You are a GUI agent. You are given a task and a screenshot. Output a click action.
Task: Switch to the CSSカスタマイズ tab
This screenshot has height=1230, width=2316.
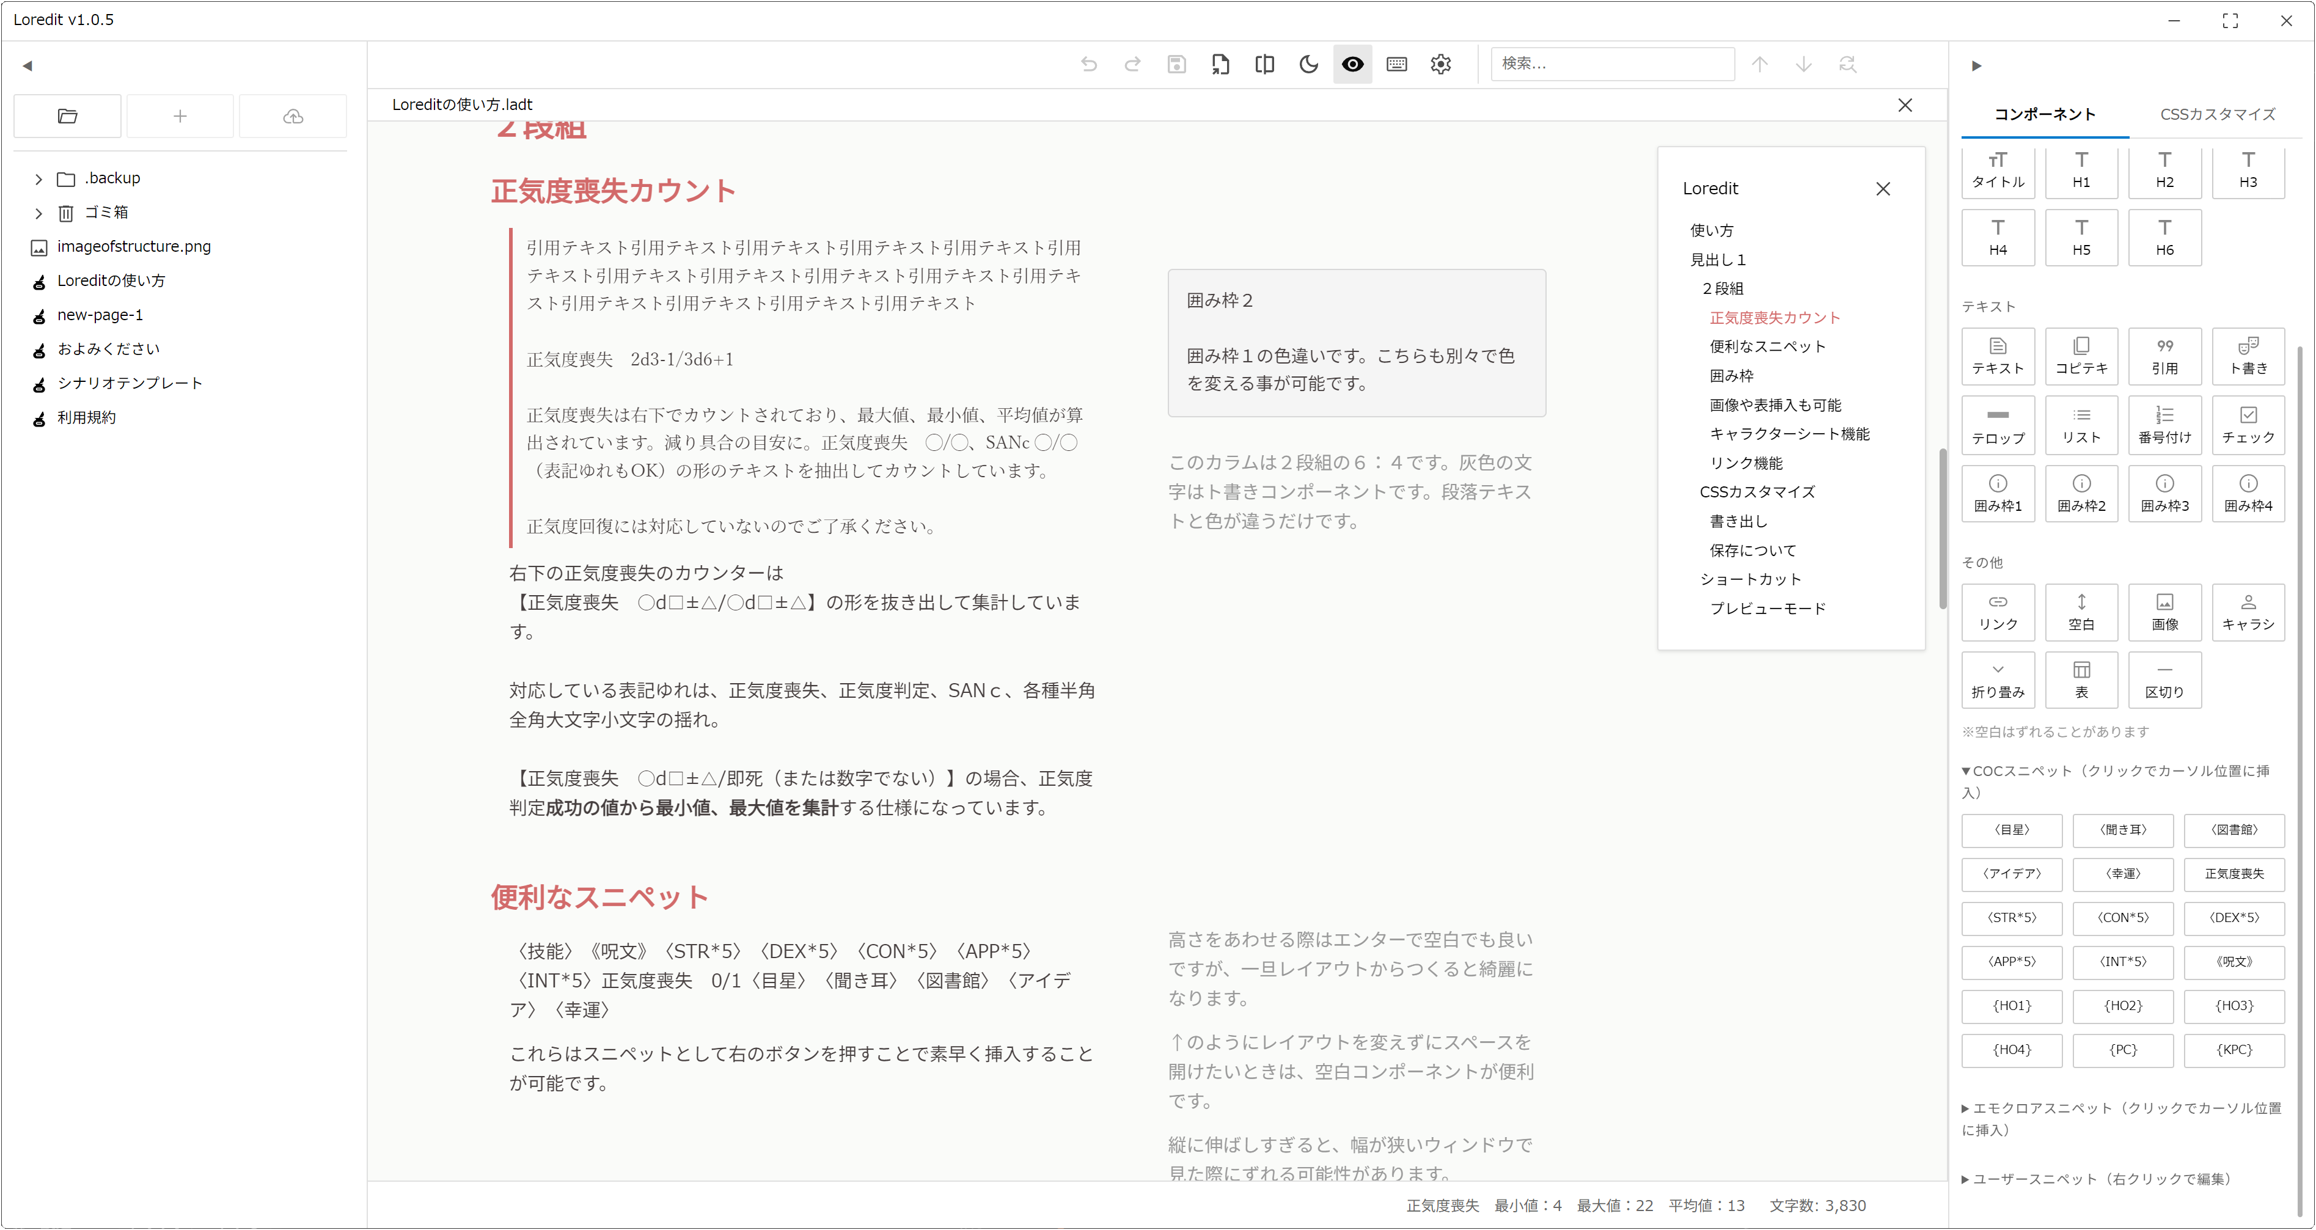(2217, 113)
